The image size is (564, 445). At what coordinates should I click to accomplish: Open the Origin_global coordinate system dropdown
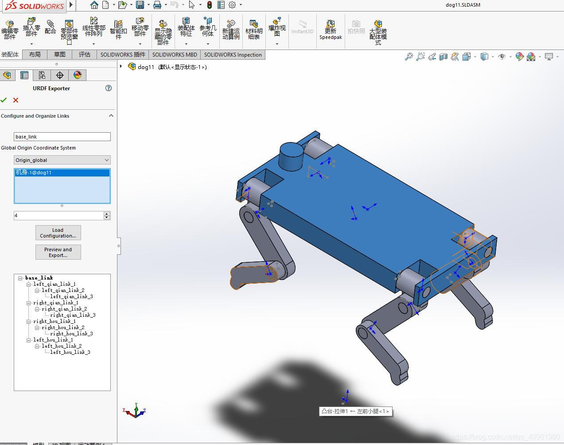pos(62,160)
